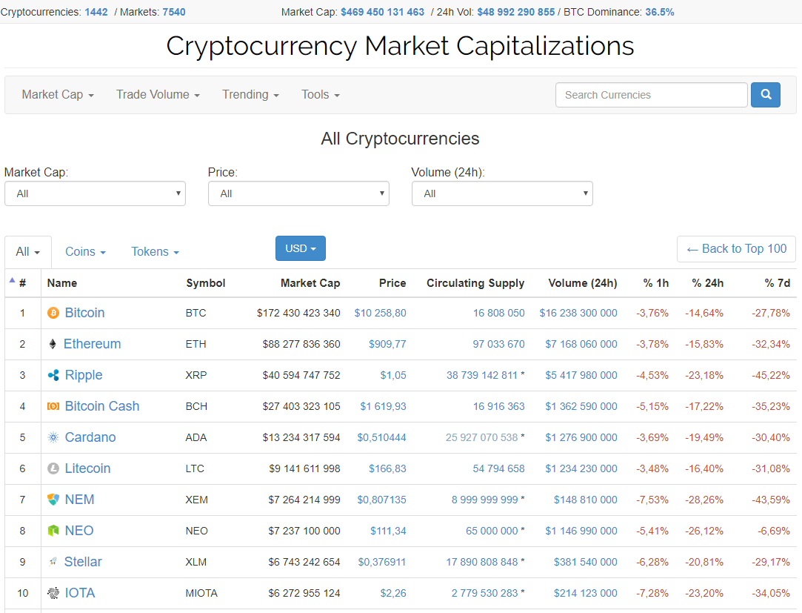Open the Trade Volume menu

(158, 95)
